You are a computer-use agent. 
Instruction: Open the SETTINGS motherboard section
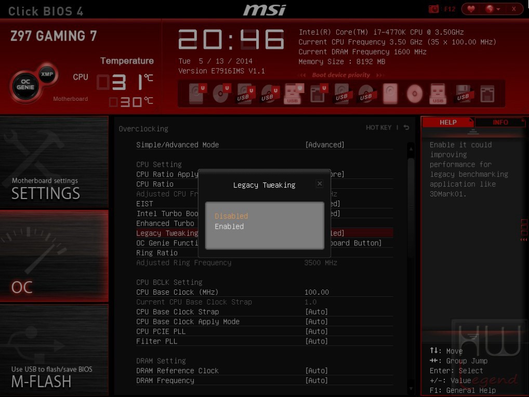55,163
